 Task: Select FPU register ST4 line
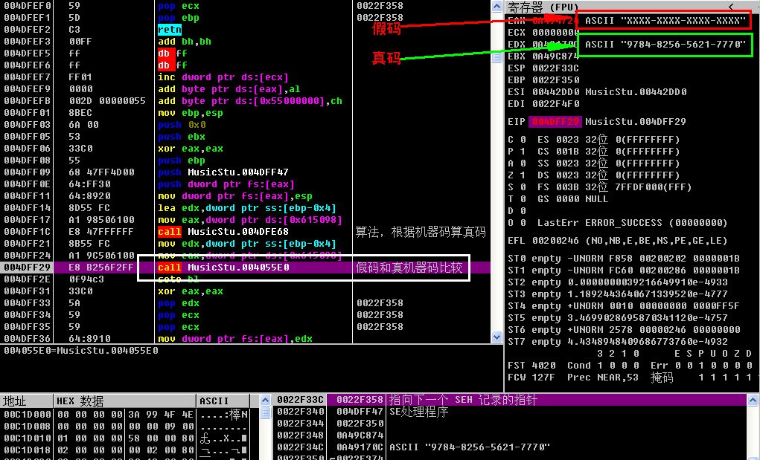(624, 305)
